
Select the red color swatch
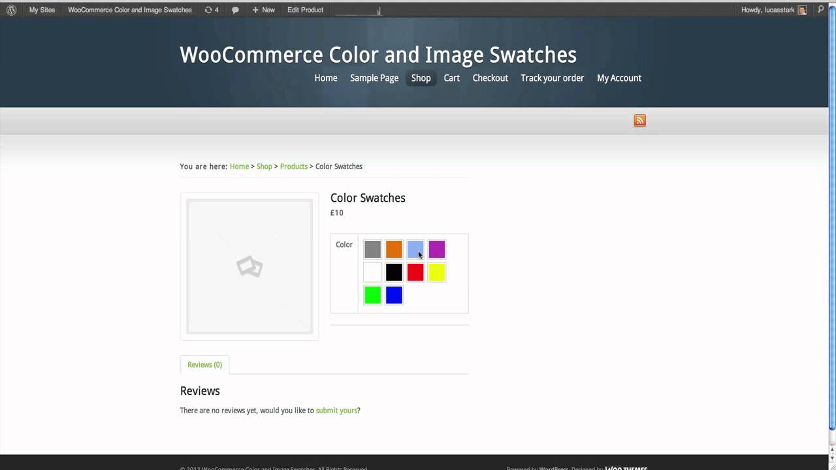(x=415, y=272)
